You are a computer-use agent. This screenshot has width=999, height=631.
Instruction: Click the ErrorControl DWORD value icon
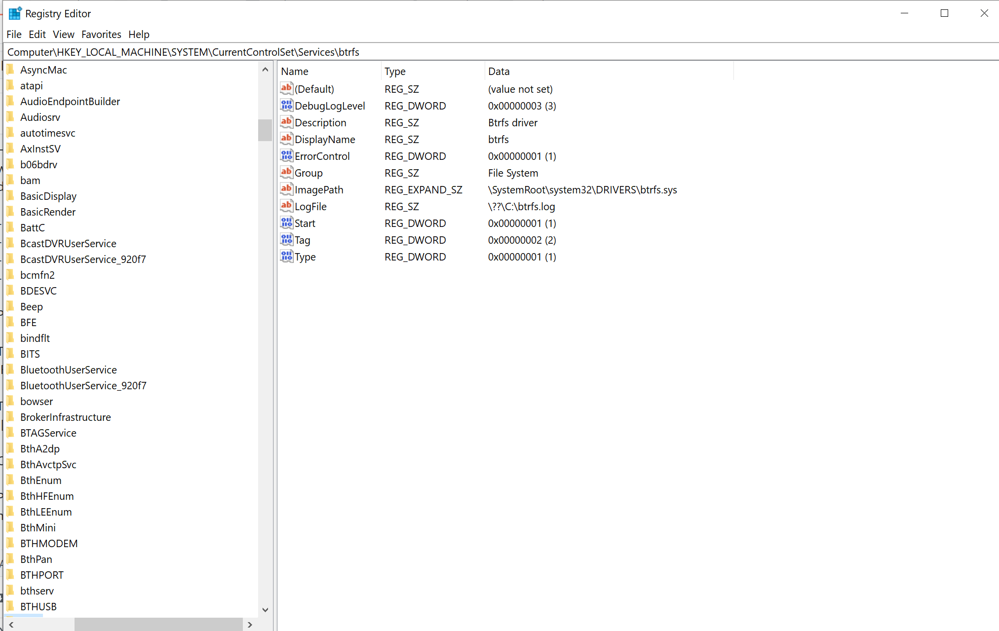[x=286, y=155]
